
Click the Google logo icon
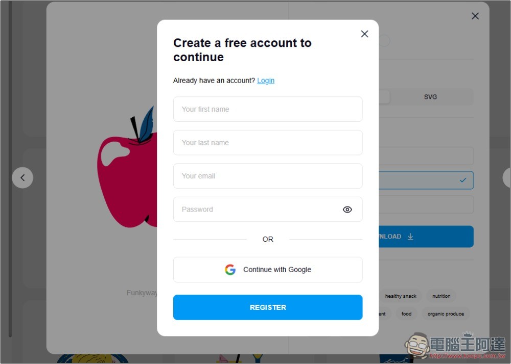coord(230,269)
